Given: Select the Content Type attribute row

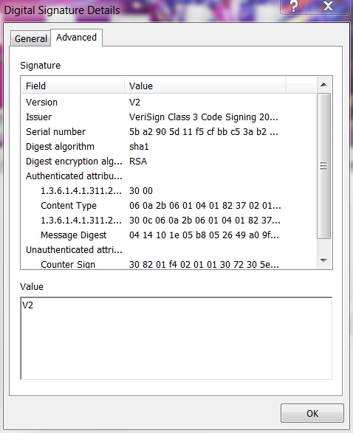Looking at the screenshot, I should point(168,206).
